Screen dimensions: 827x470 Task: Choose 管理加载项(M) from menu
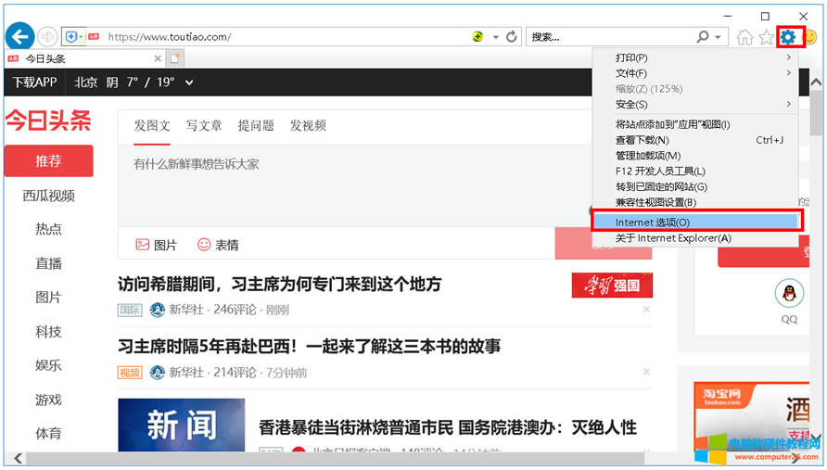click(647, 156)
